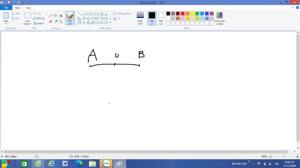Pick the green color swatch
Viewport: 300px width, 168px height.
pyautogui.click(x=197, y=13)
